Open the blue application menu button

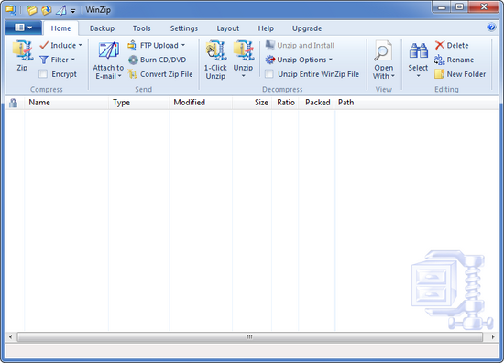pos(24,28)
